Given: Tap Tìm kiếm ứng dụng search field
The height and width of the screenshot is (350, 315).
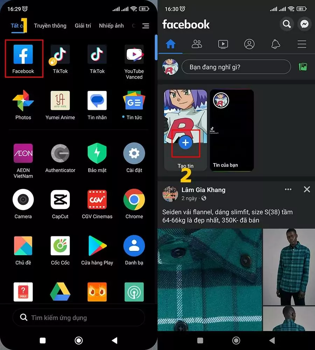Looking at the screenshot, I should click(79, 317).
